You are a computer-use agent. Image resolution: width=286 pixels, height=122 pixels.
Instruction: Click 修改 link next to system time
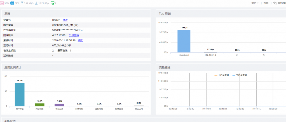[80, 40]
